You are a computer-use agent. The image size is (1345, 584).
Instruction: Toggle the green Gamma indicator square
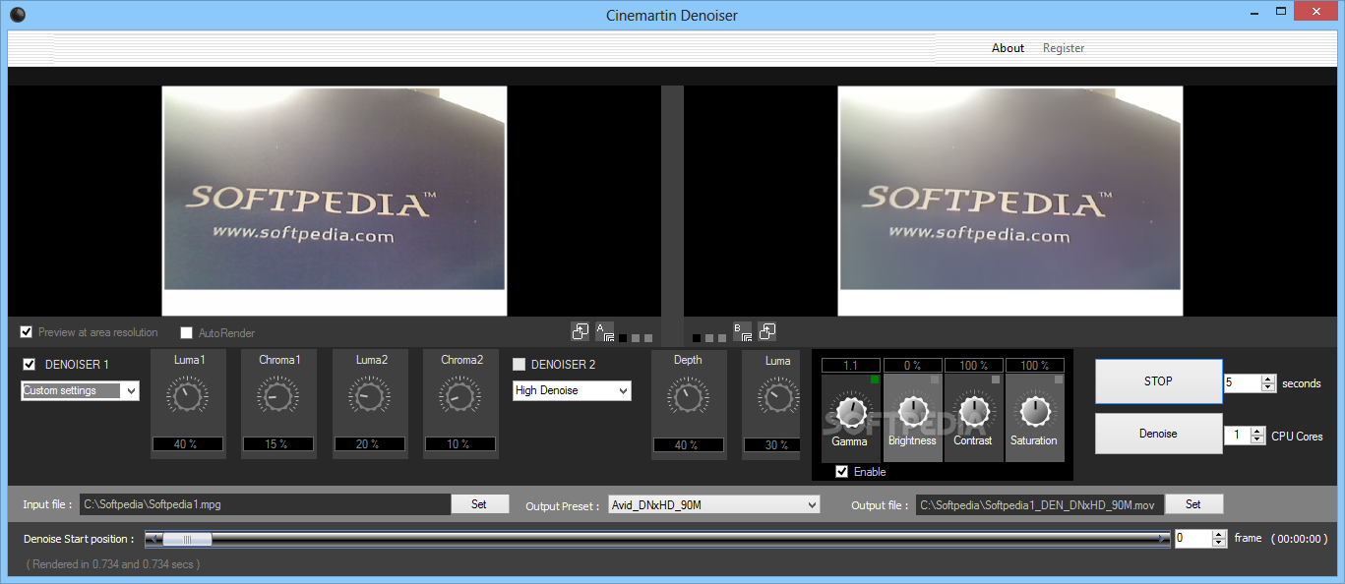click(x=874, y=380)
